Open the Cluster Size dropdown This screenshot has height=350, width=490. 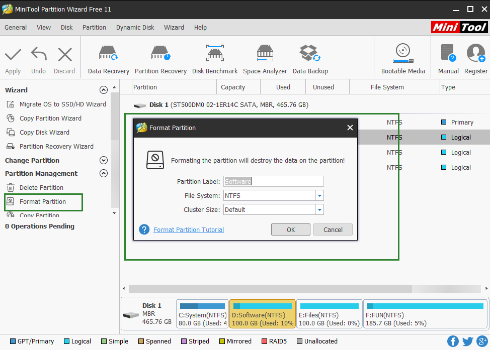click(x=319, y=209)
